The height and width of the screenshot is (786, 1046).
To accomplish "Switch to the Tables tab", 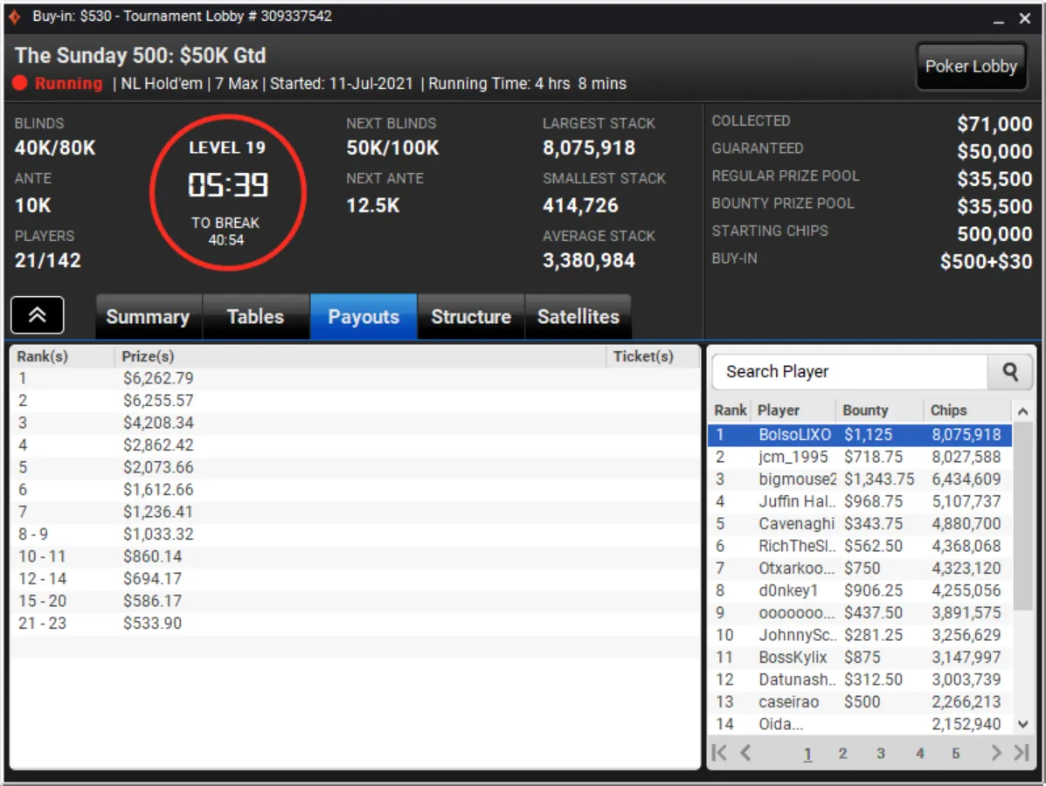I will tap(255, 317).
